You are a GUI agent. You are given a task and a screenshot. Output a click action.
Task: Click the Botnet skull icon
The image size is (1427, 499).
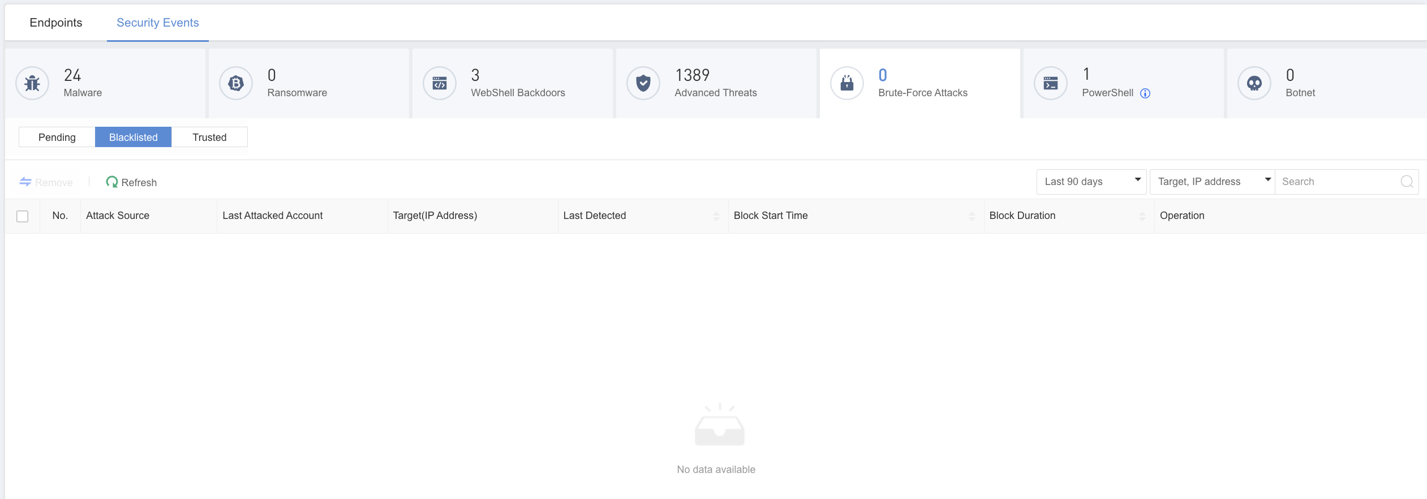(x=1254, y=84)
